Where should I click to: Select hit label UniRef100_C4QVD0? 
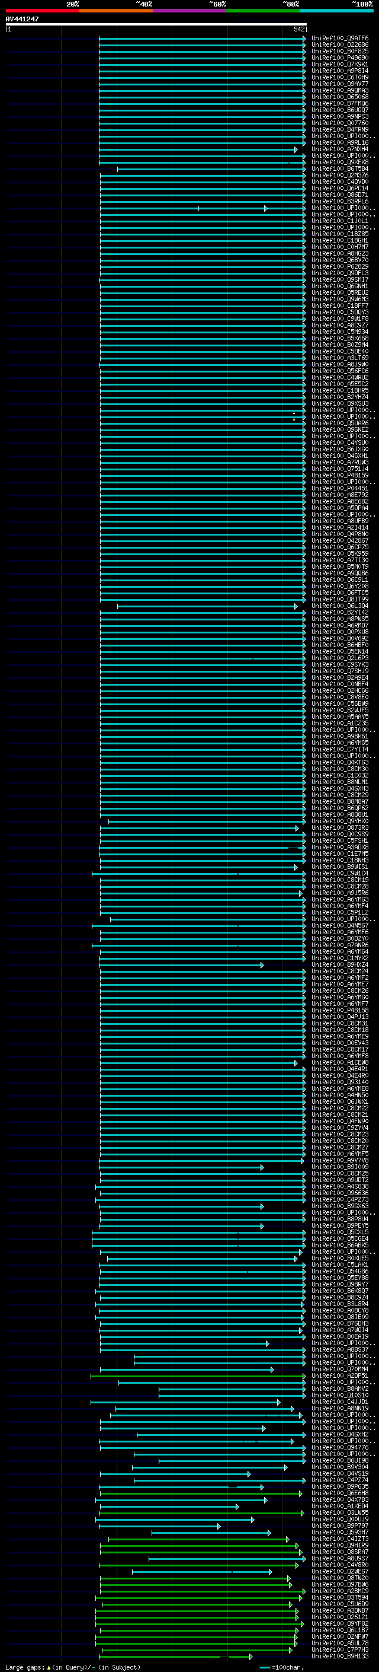pos(340,181)
